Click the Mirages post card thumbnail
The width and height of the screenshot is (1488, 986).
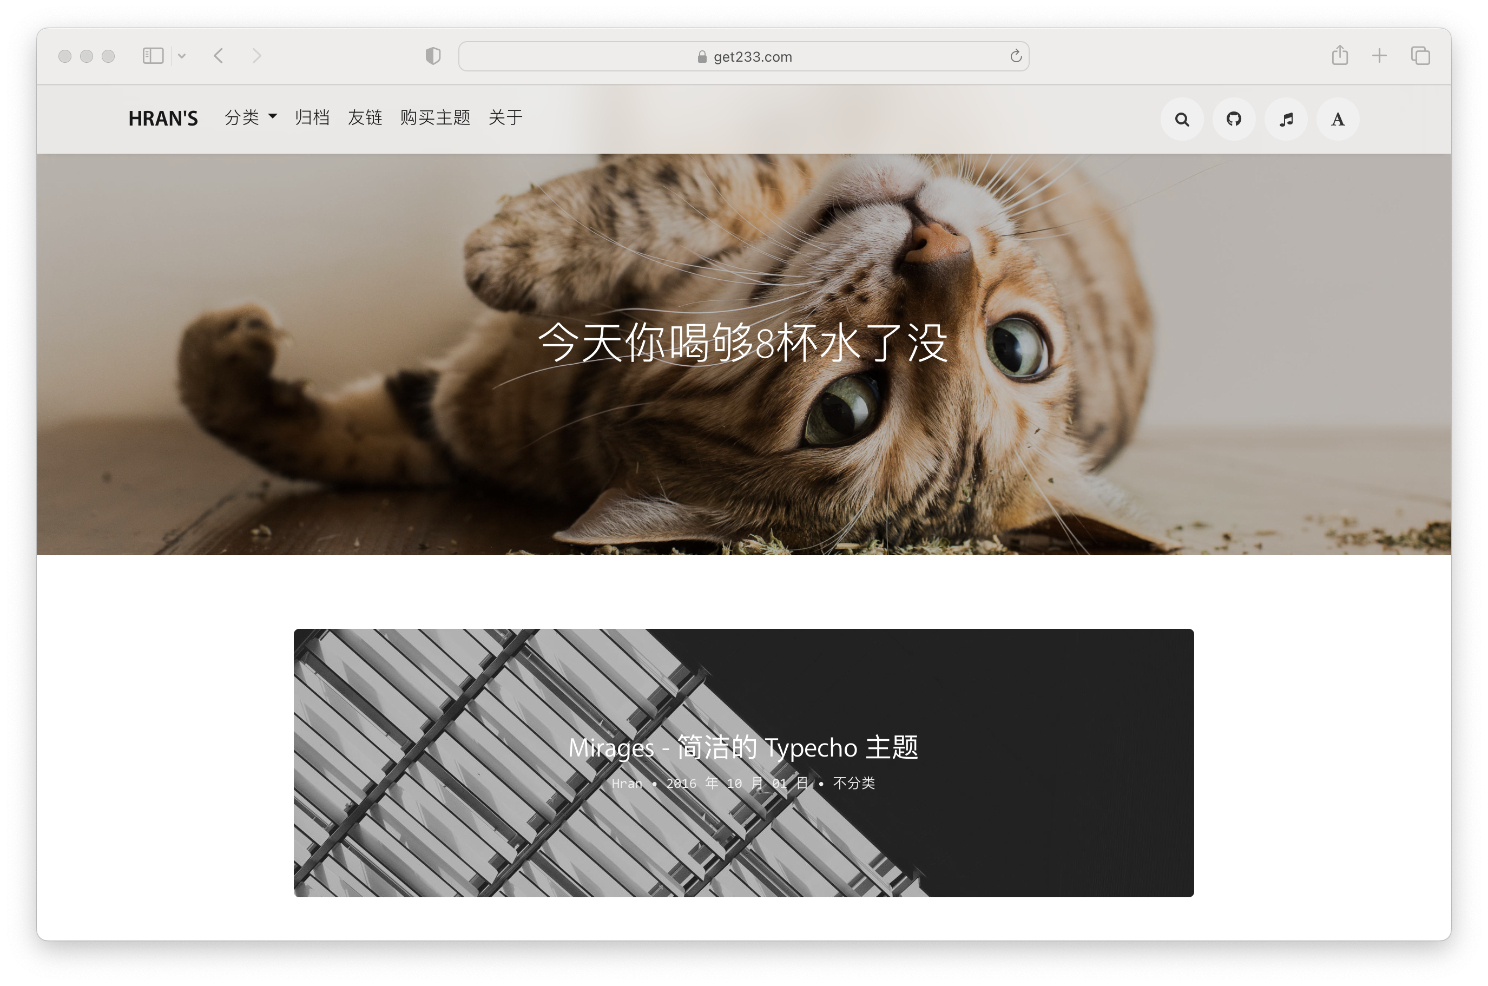pos(743,762)
